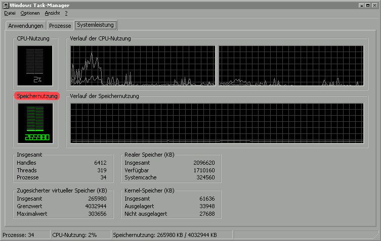This screenshot has height=241, width=381.
Task: Click the Threads value 319
Action: 102,170
